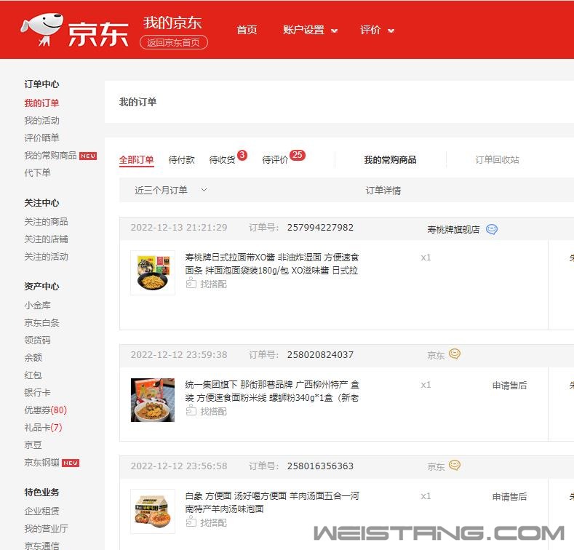This screenshot has width=574, height=550.
Task: Apply for 申请售后 on 螺蛳粉 order
Action: click(x=509, y=386)
